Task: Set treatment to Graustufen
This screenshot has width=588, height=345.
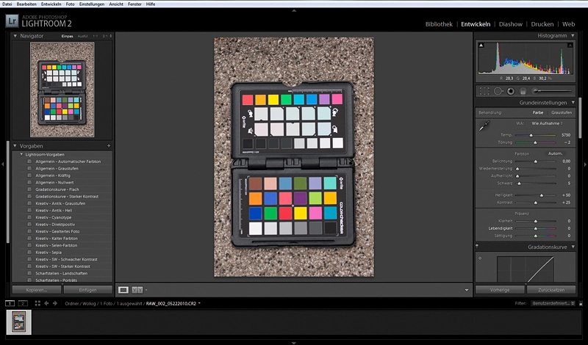Action: 562,112
